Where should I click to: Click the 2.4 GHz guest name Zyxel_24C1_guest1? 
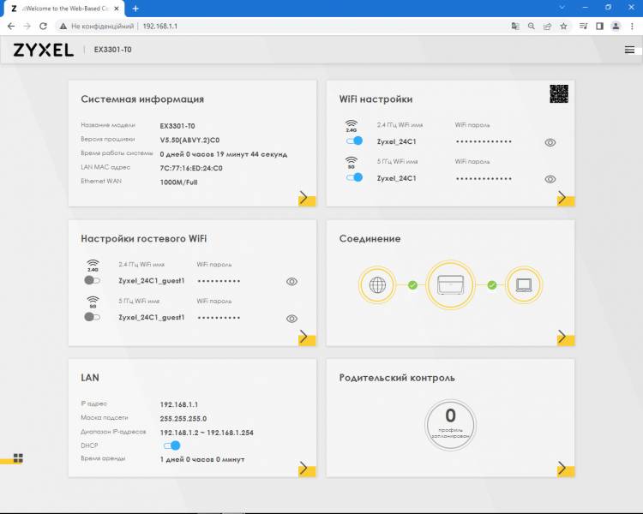coord(151,281)
